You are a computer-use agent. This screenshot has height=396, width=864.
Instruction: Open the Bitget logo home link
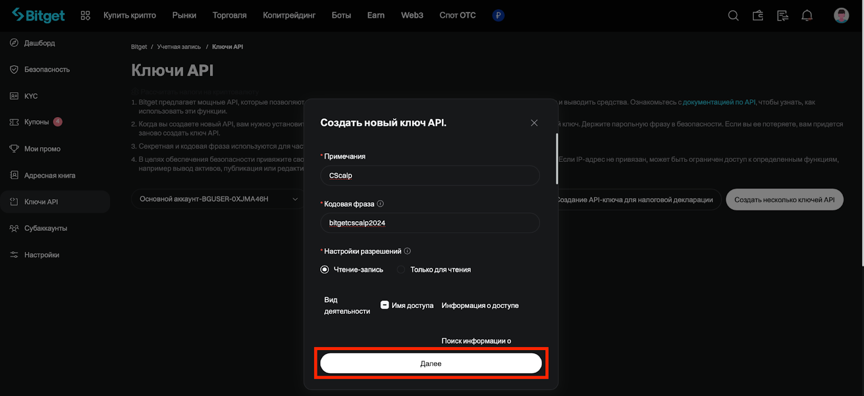point(38,15)
